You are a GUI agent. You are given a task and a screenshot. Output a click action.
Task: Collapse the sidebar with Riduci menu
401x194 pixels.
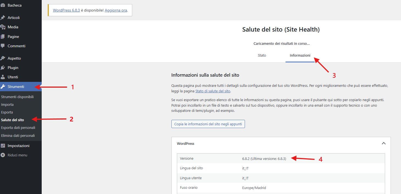[x=17, y=155]
